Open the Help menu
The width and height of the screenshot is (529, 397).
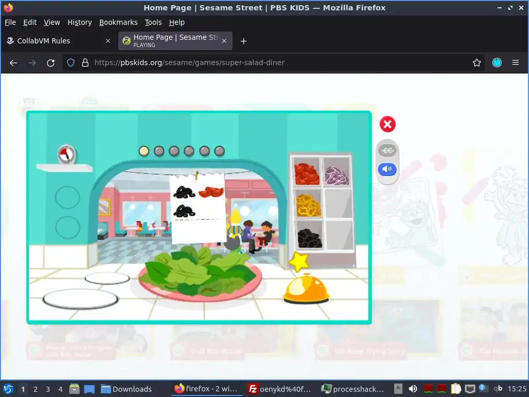177,22
